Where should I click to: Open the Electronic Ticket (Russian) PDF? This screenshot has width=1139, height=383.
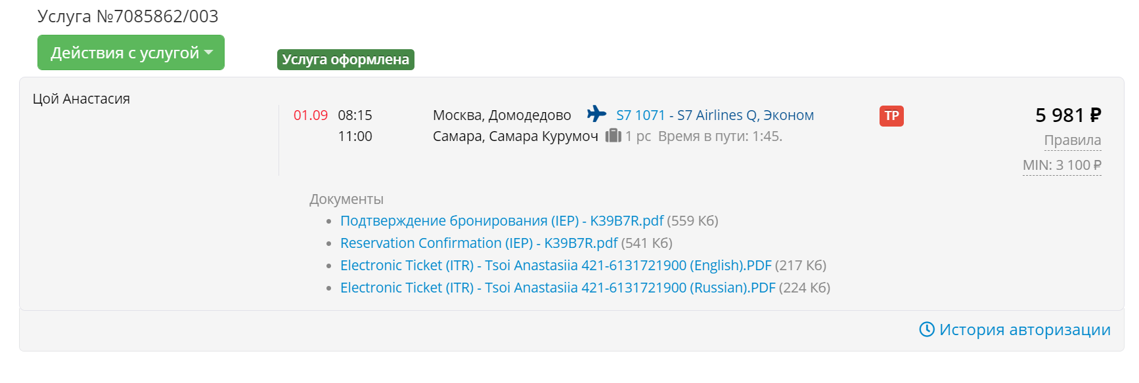[558, 288]
